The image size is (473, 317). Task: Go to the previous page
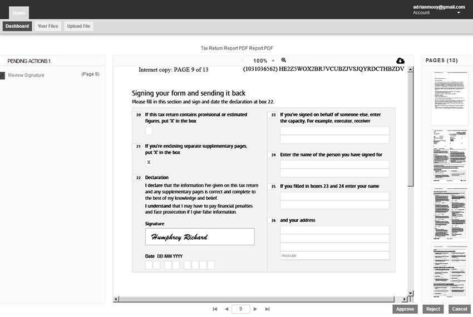226,309
